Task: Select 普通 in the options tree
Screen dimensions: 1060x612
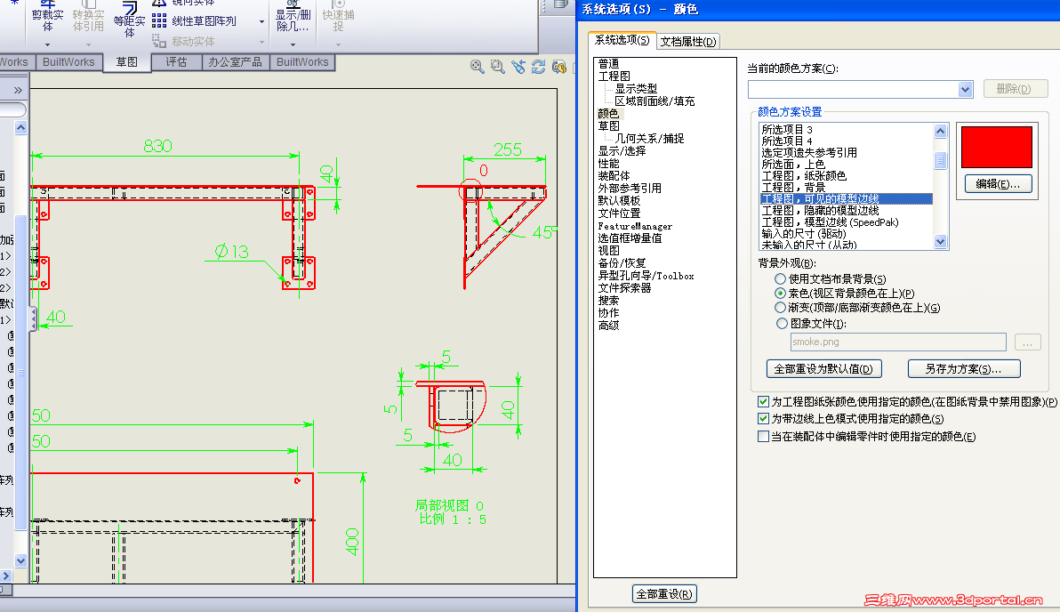Action: pyautogui.click(x=608, y=63)
